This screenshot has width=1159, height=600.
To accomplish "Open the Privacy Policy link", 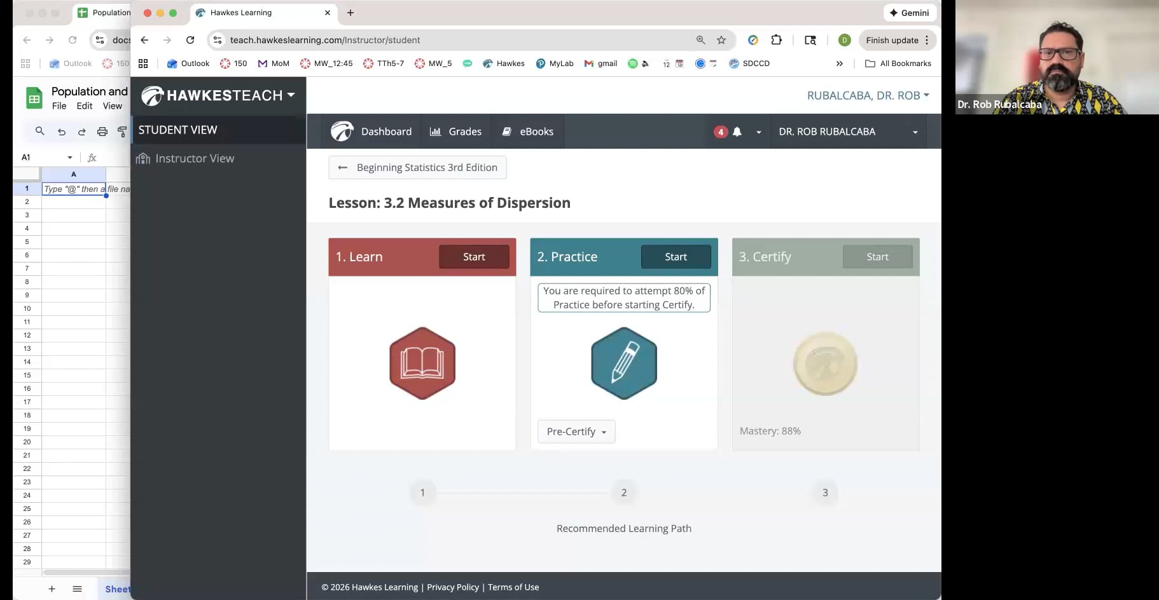I will click(x=453, y=587).
